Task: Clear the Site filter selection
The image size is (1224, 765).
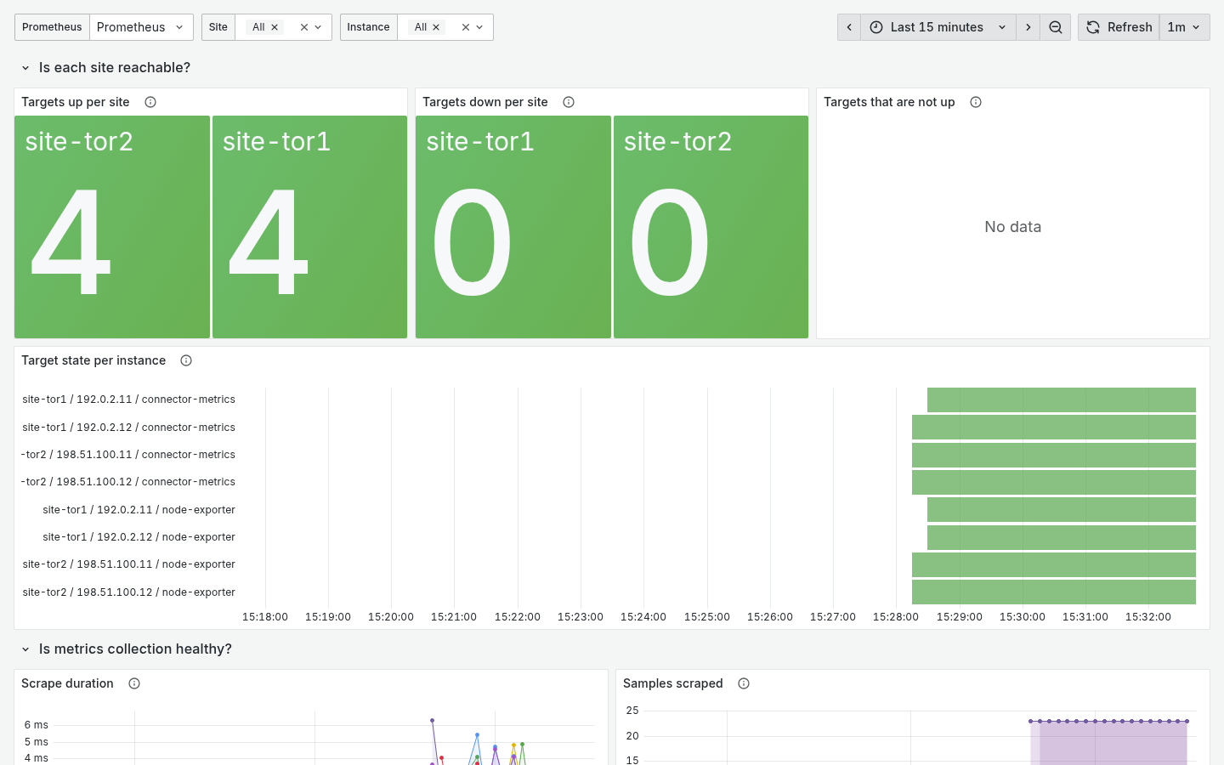Action: pos(303,27)
